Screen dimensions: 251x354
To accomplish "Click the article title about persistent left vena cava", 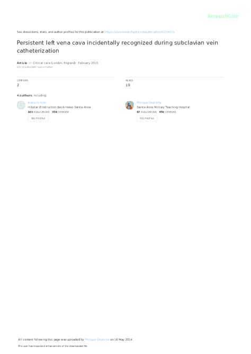I will tap(118, 47).
